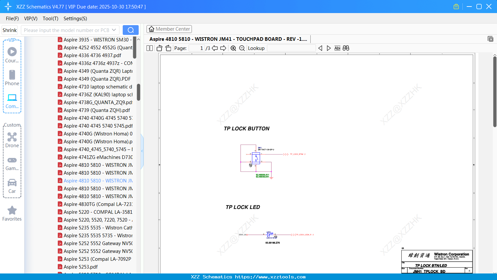Click the binoculars search icon
Image resolution: width=497 pixels, height=280 pixels.
click(346, 48)
